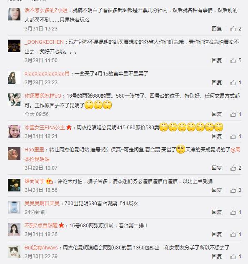
Task: Open 你还要我怎样oO's profile link
Action: [43, 96]
